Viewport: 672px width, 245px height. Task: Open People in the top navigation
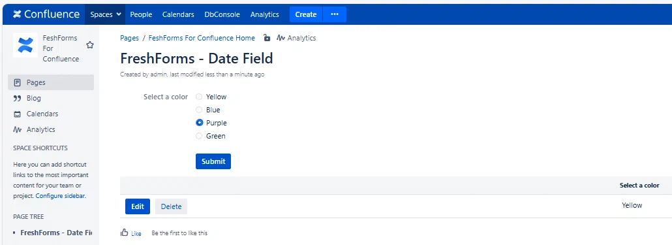pyautogui.click(x=141, y=14)
